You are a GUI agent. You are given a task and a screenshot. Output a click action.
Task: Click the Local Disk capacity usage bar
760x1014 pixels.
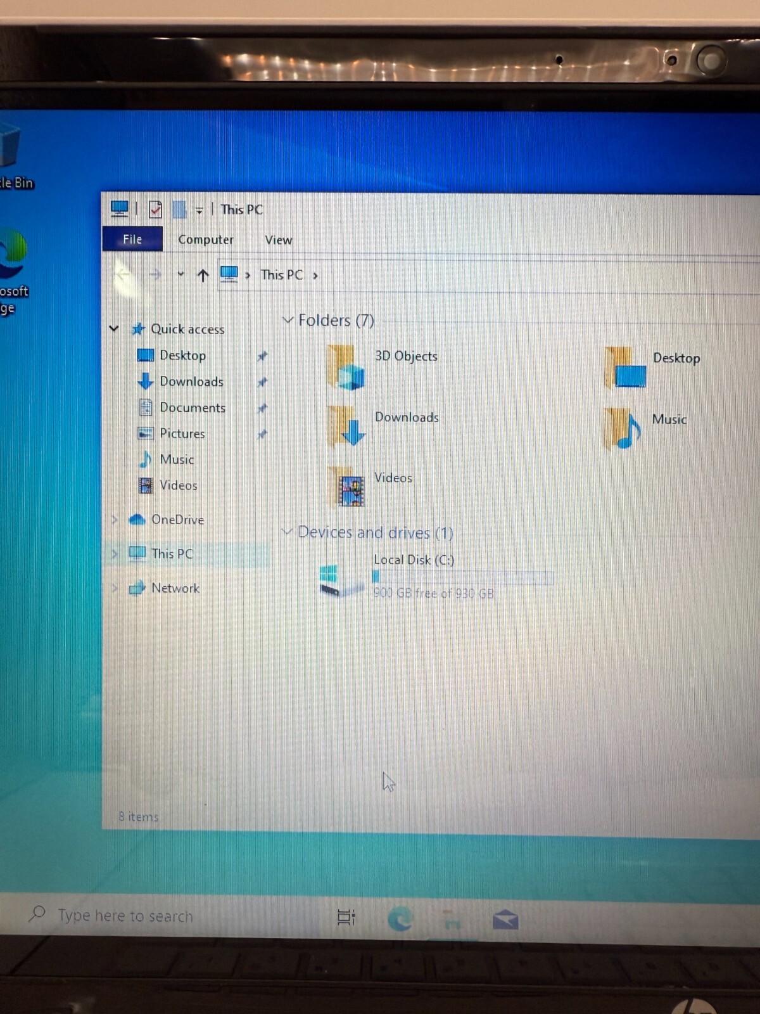463,577
